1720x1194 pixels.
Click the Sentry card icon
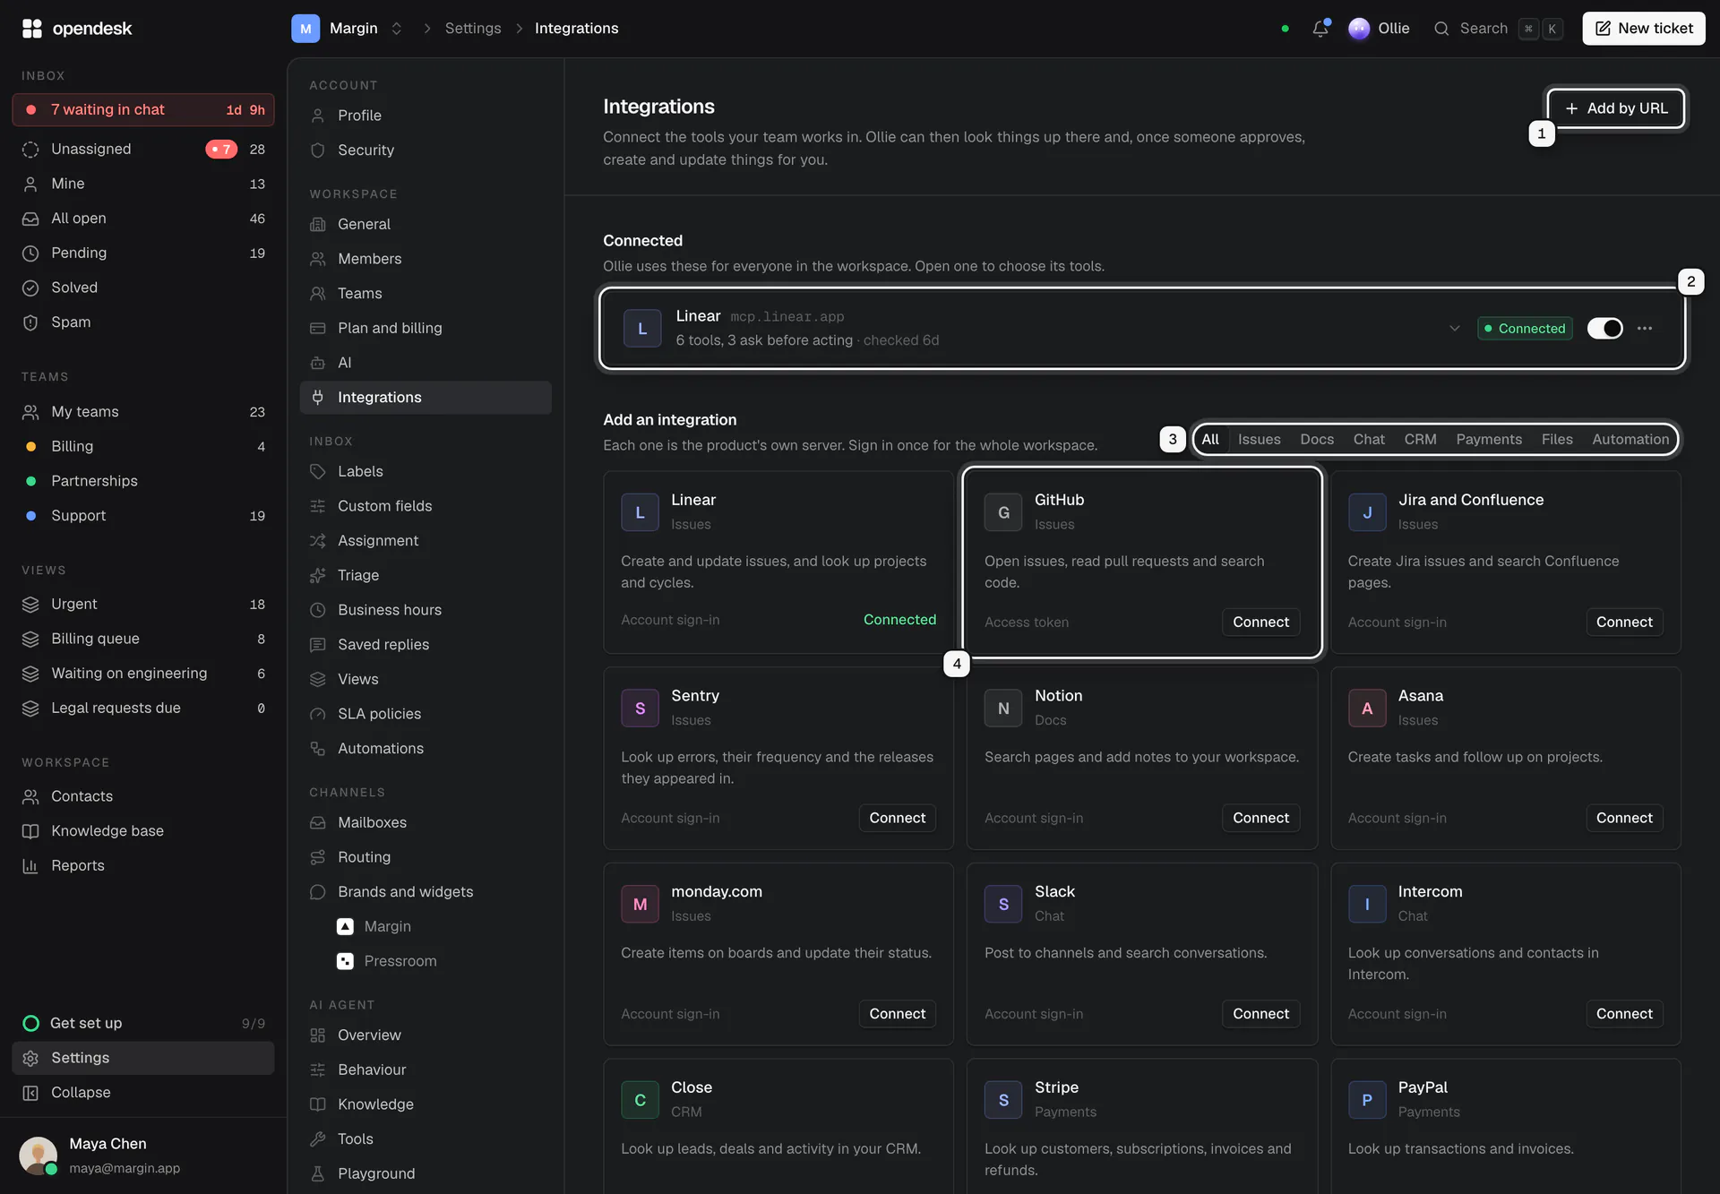pyautogui.click(x=640, y=709)
